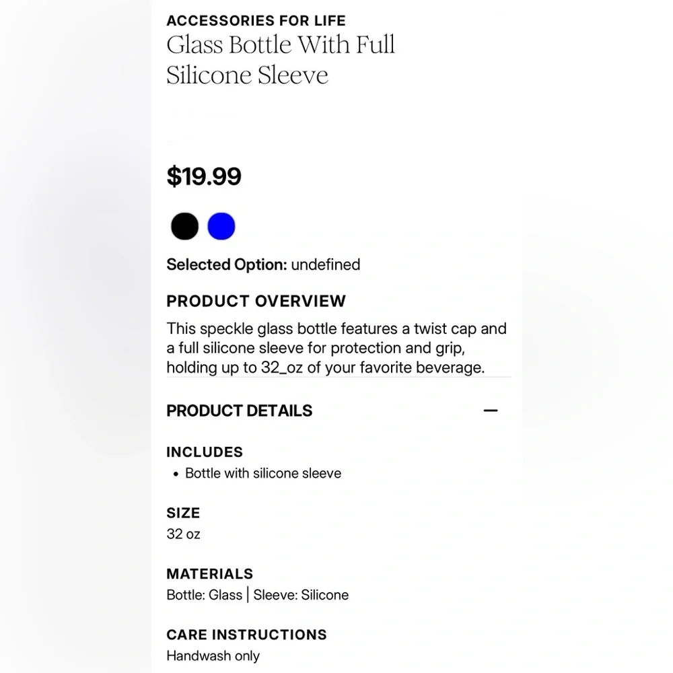
Task: Click the Glass Bottle product title
Action: (x=281, y=59)
